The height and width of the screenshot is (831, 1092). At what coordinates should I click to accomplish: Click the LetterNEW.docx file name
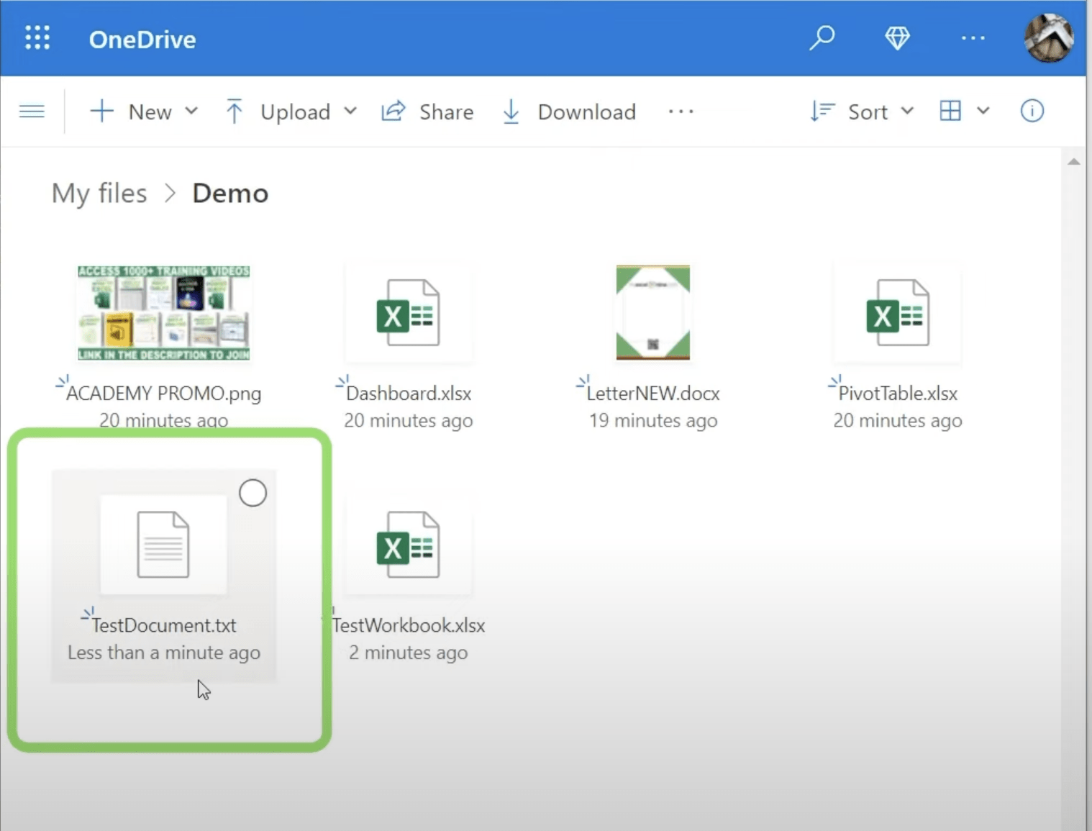coord(653,394)
